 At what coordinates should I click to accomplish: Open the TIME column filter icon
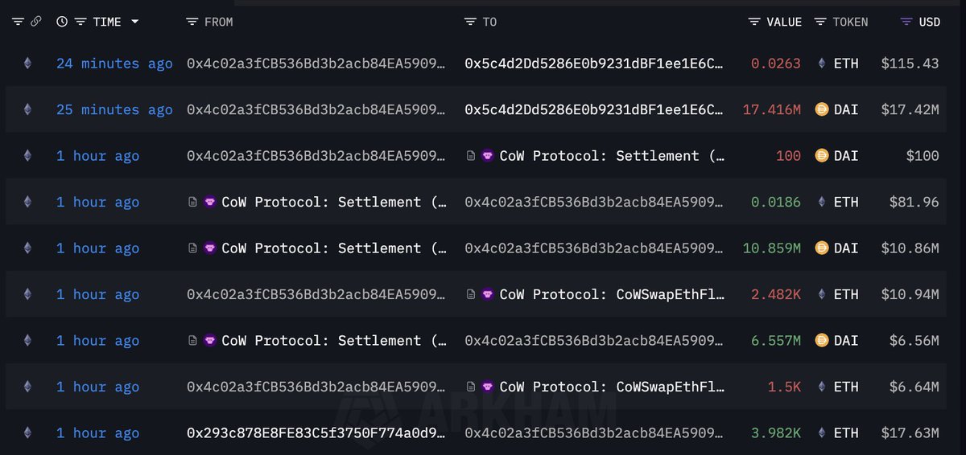pyautogui.click(x=80, y=22)
